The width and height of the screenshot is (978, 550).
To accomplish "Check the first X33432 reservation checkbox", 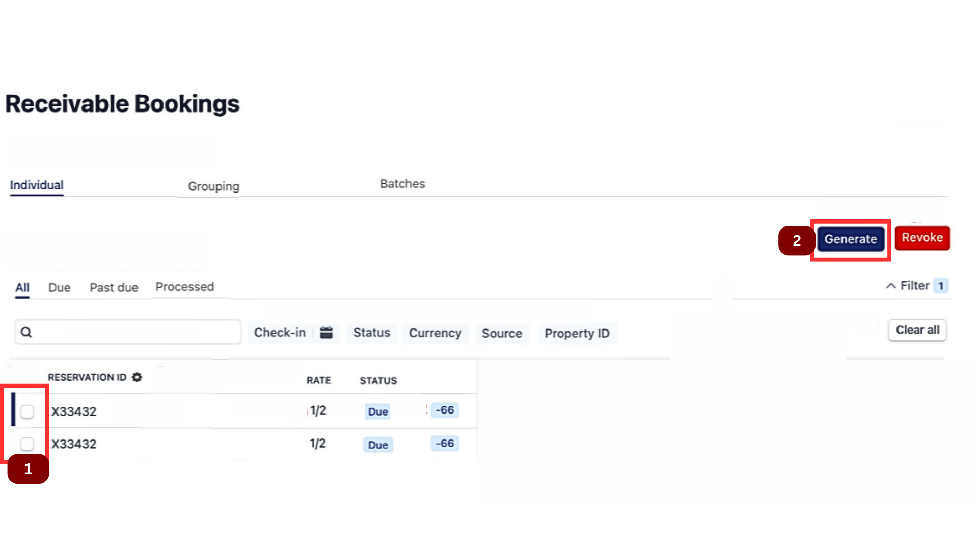I will [x=27, y=411].
